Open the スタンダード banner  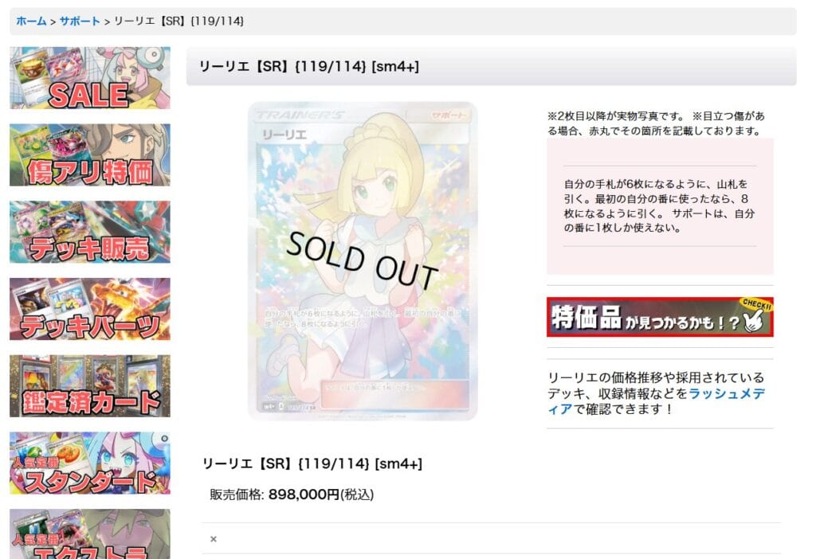pyautogui.click(x=89, y=463)
